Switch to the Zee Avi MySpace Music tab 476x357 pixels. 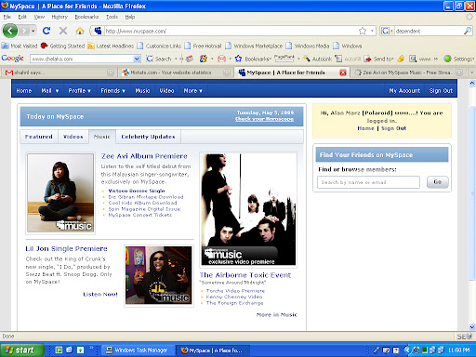coord(408,73)
